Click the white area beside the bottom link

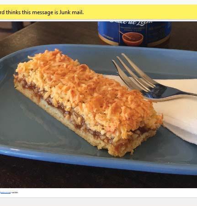106,193
